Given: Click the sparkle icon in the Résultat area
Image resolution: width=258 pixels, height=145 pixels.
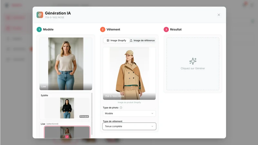Looking at the screenshot, I should pos(193,61).
